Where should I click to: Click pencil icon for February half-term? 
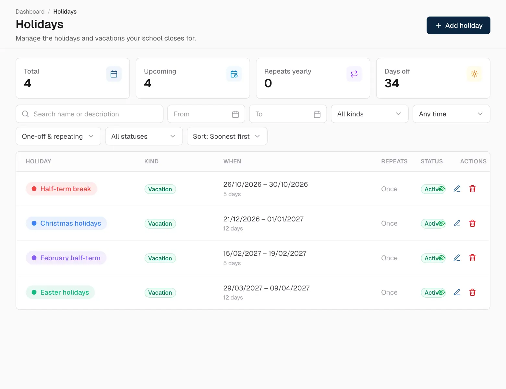[457, 258]
